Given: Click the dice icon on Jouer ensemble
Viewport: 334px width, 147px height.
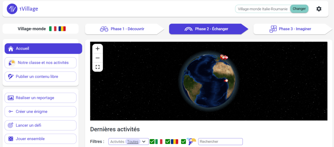Looking at the screenshot, I should click(x=11, y=139).
